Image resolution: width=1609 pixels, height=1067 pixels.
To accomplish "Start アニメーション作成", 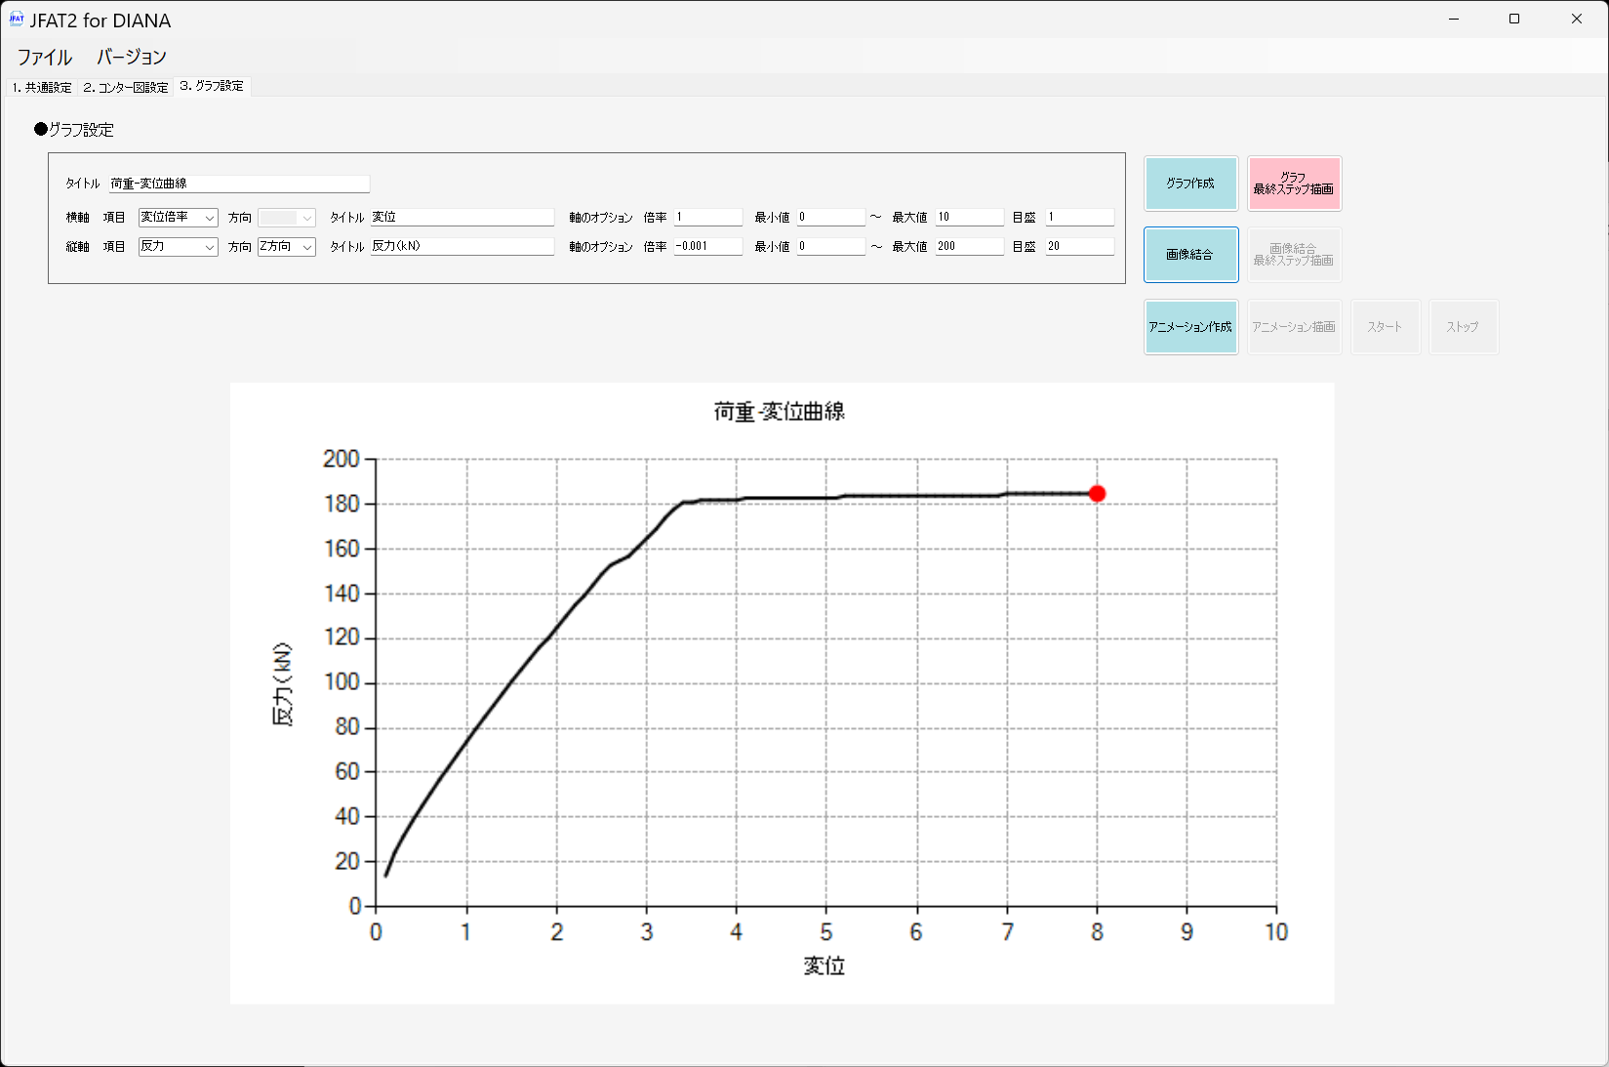I will [1190, 327].
